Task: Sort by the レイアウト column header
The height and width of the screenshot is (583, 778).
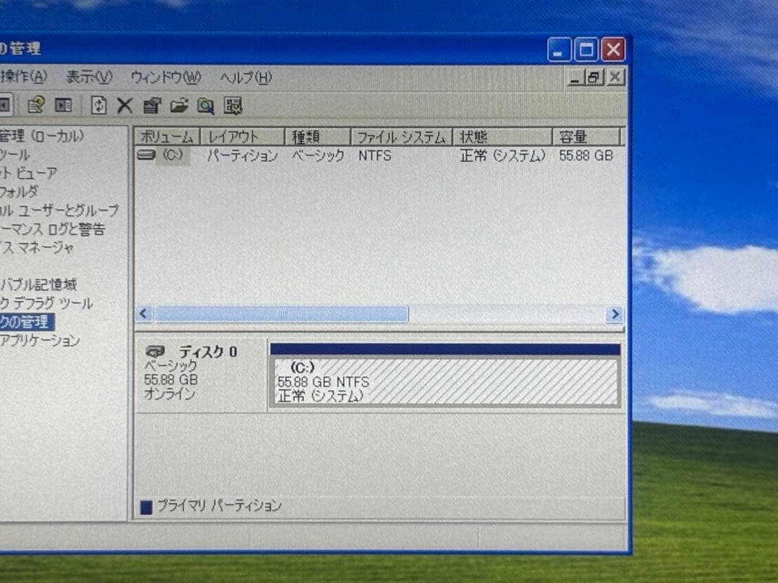Action: point(242,137)
